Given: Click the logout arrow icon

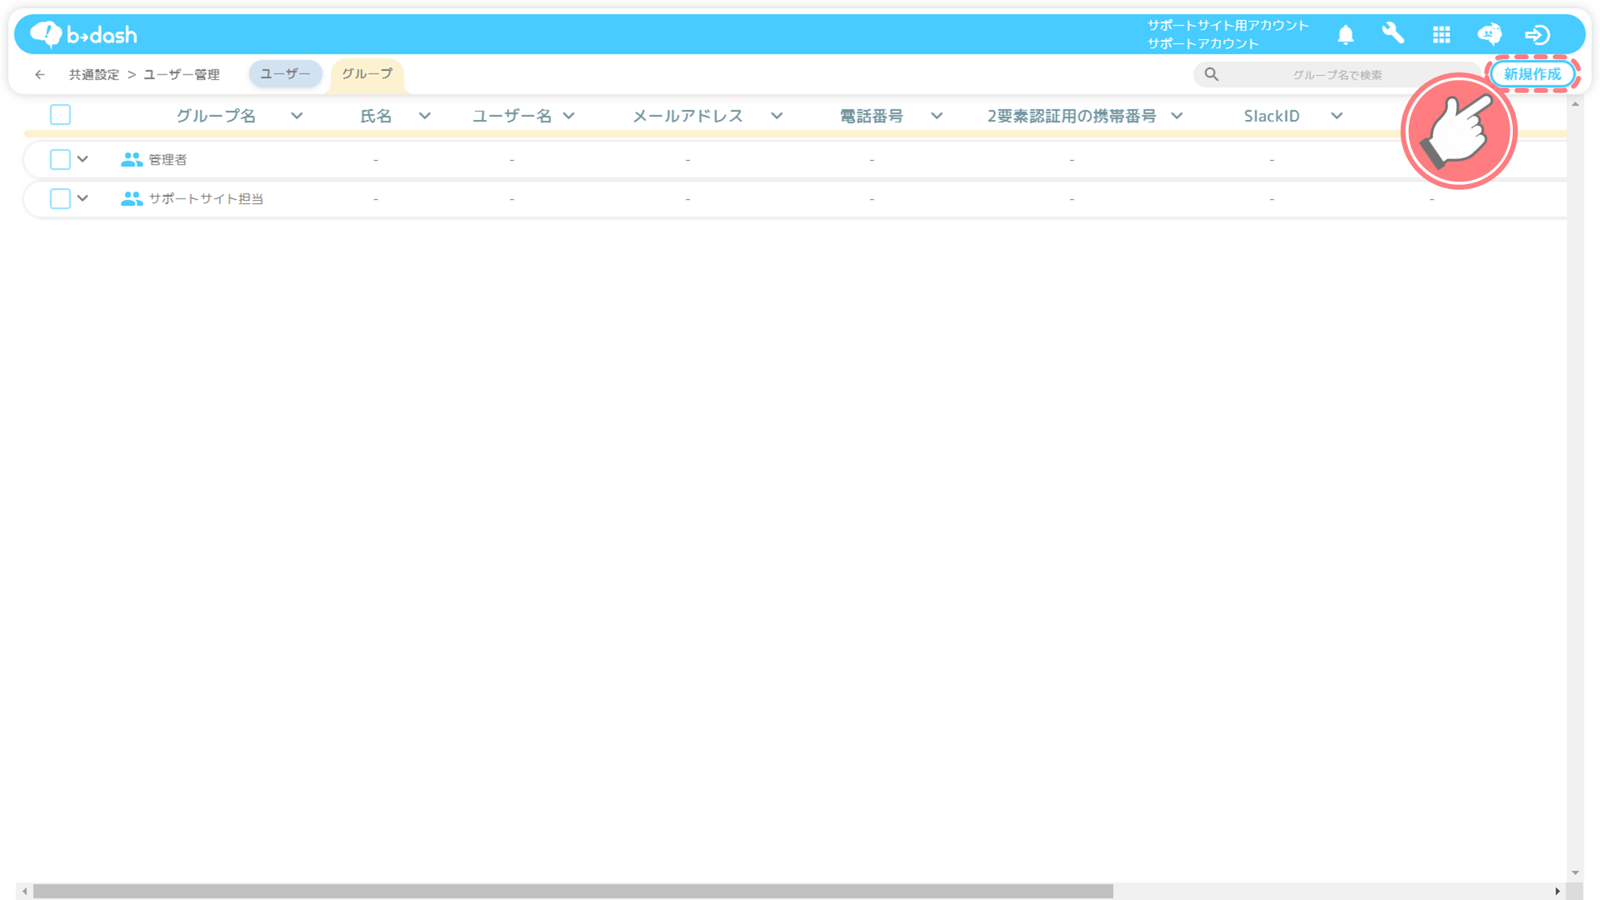Looking at the screenshot, I should tap(1538, 34).
